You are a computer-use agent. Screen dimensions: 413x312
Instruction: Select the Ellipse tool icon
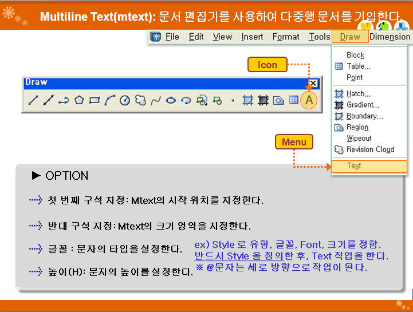(x=171, y=100)
